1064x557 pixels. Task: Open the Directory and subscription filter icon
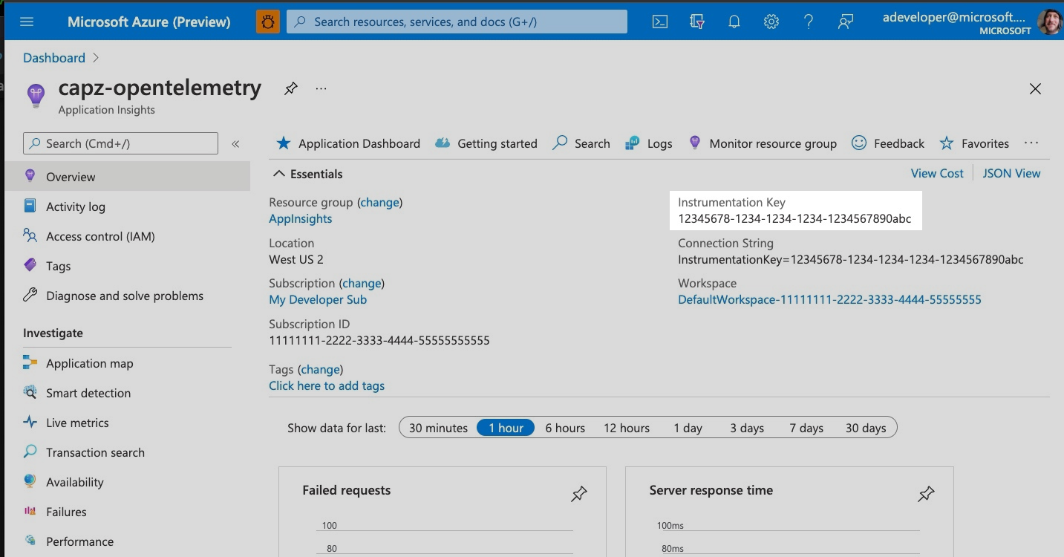(696, 22)
